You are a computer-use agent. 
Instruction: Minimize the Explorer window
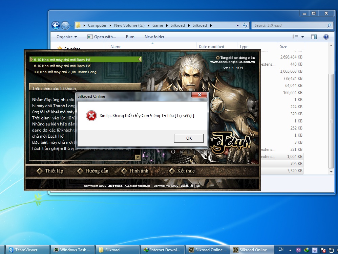(304, 13)
